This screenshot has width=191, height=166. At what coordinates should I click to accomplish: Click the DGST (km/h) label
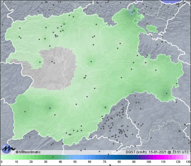coord(136,152)
